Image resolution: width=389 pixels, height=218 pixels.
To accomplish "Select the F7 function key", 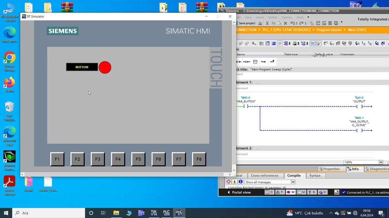I will click(179, 159).
